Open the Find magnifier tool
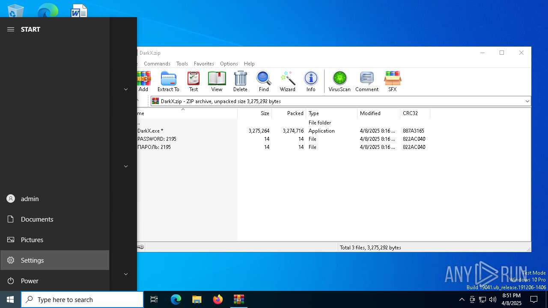This screenshot has height=308, width=548. point(264,81)
